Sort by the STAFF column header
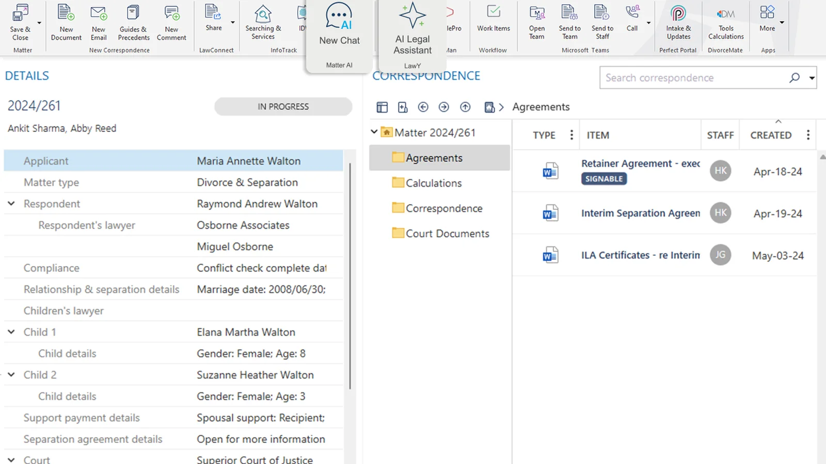 [720, 135]
